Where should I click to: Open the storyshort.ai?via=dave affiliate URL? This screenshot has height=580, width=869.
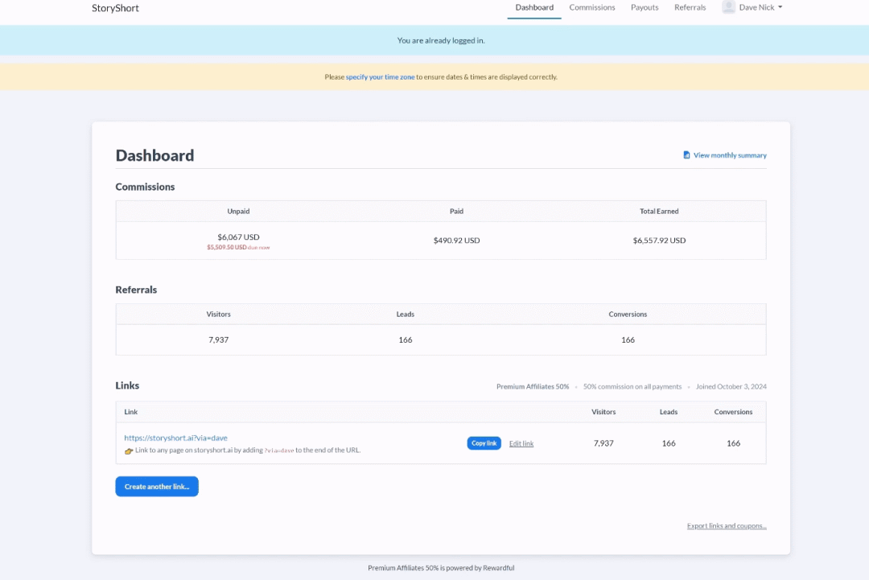pos(175,438)
